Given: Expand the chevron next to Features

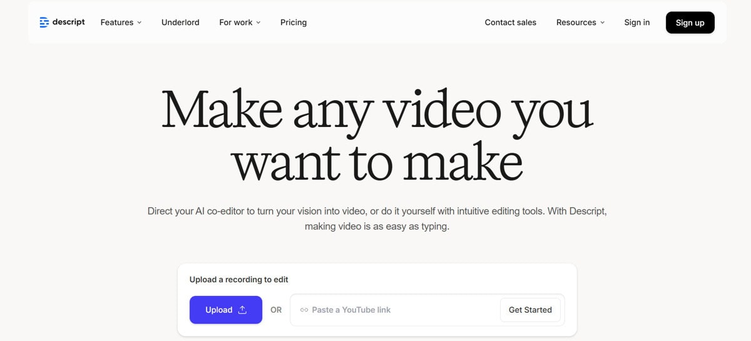Looking at the screenshot, I should [140, 23].
